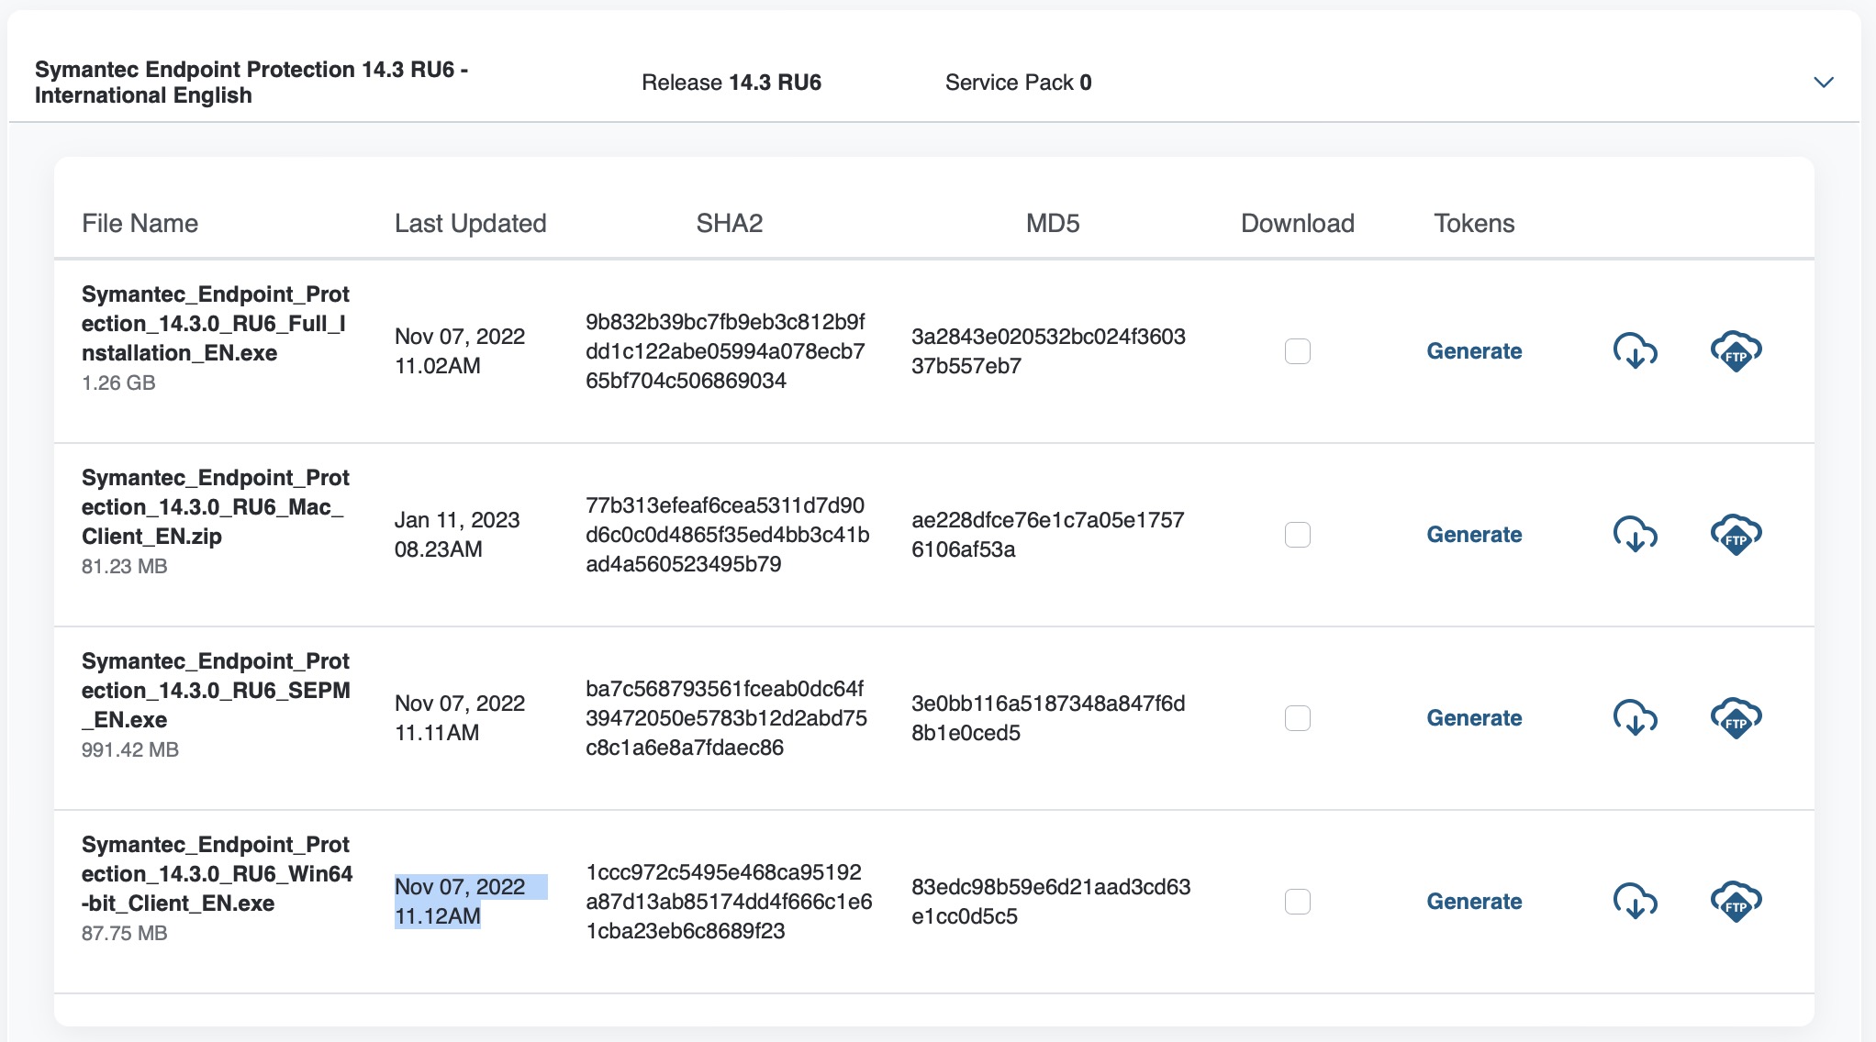This screenshot has width=1876, height=1042.
Task: Click the File Name column header
Action: (x=140, y=223)
